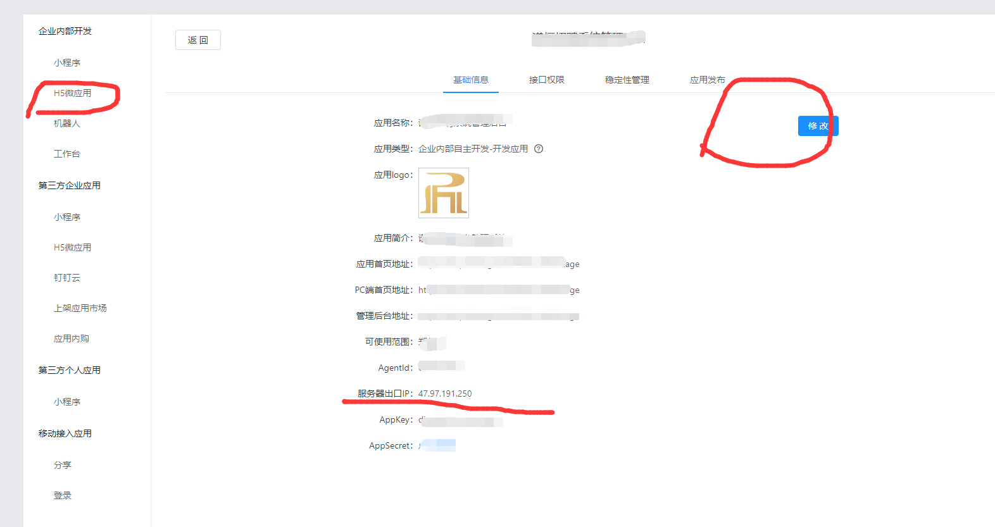Open H5微应用 under 企业内部开发
The width and height of the screenshot is (995, 527).
72,93
